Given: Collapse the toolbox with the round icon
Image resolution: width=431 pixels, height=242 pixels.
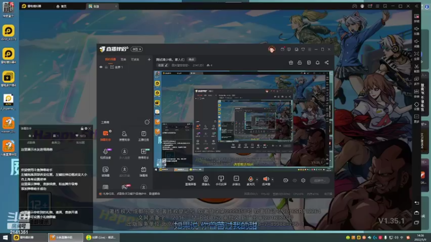Looking at the screenshot, I should pyautogui.click(x=147, y=122).
